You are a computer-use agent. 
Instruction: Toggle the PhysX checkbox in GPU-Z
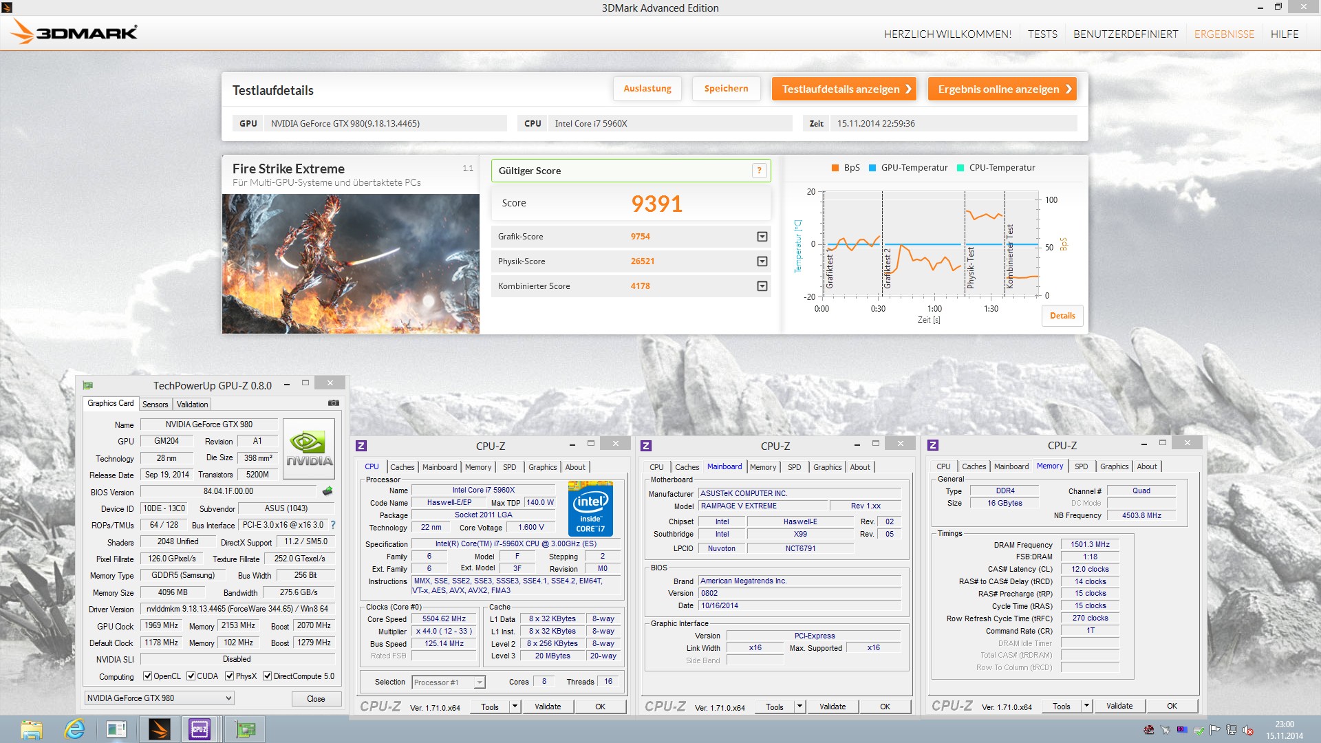tap(230, 676)
